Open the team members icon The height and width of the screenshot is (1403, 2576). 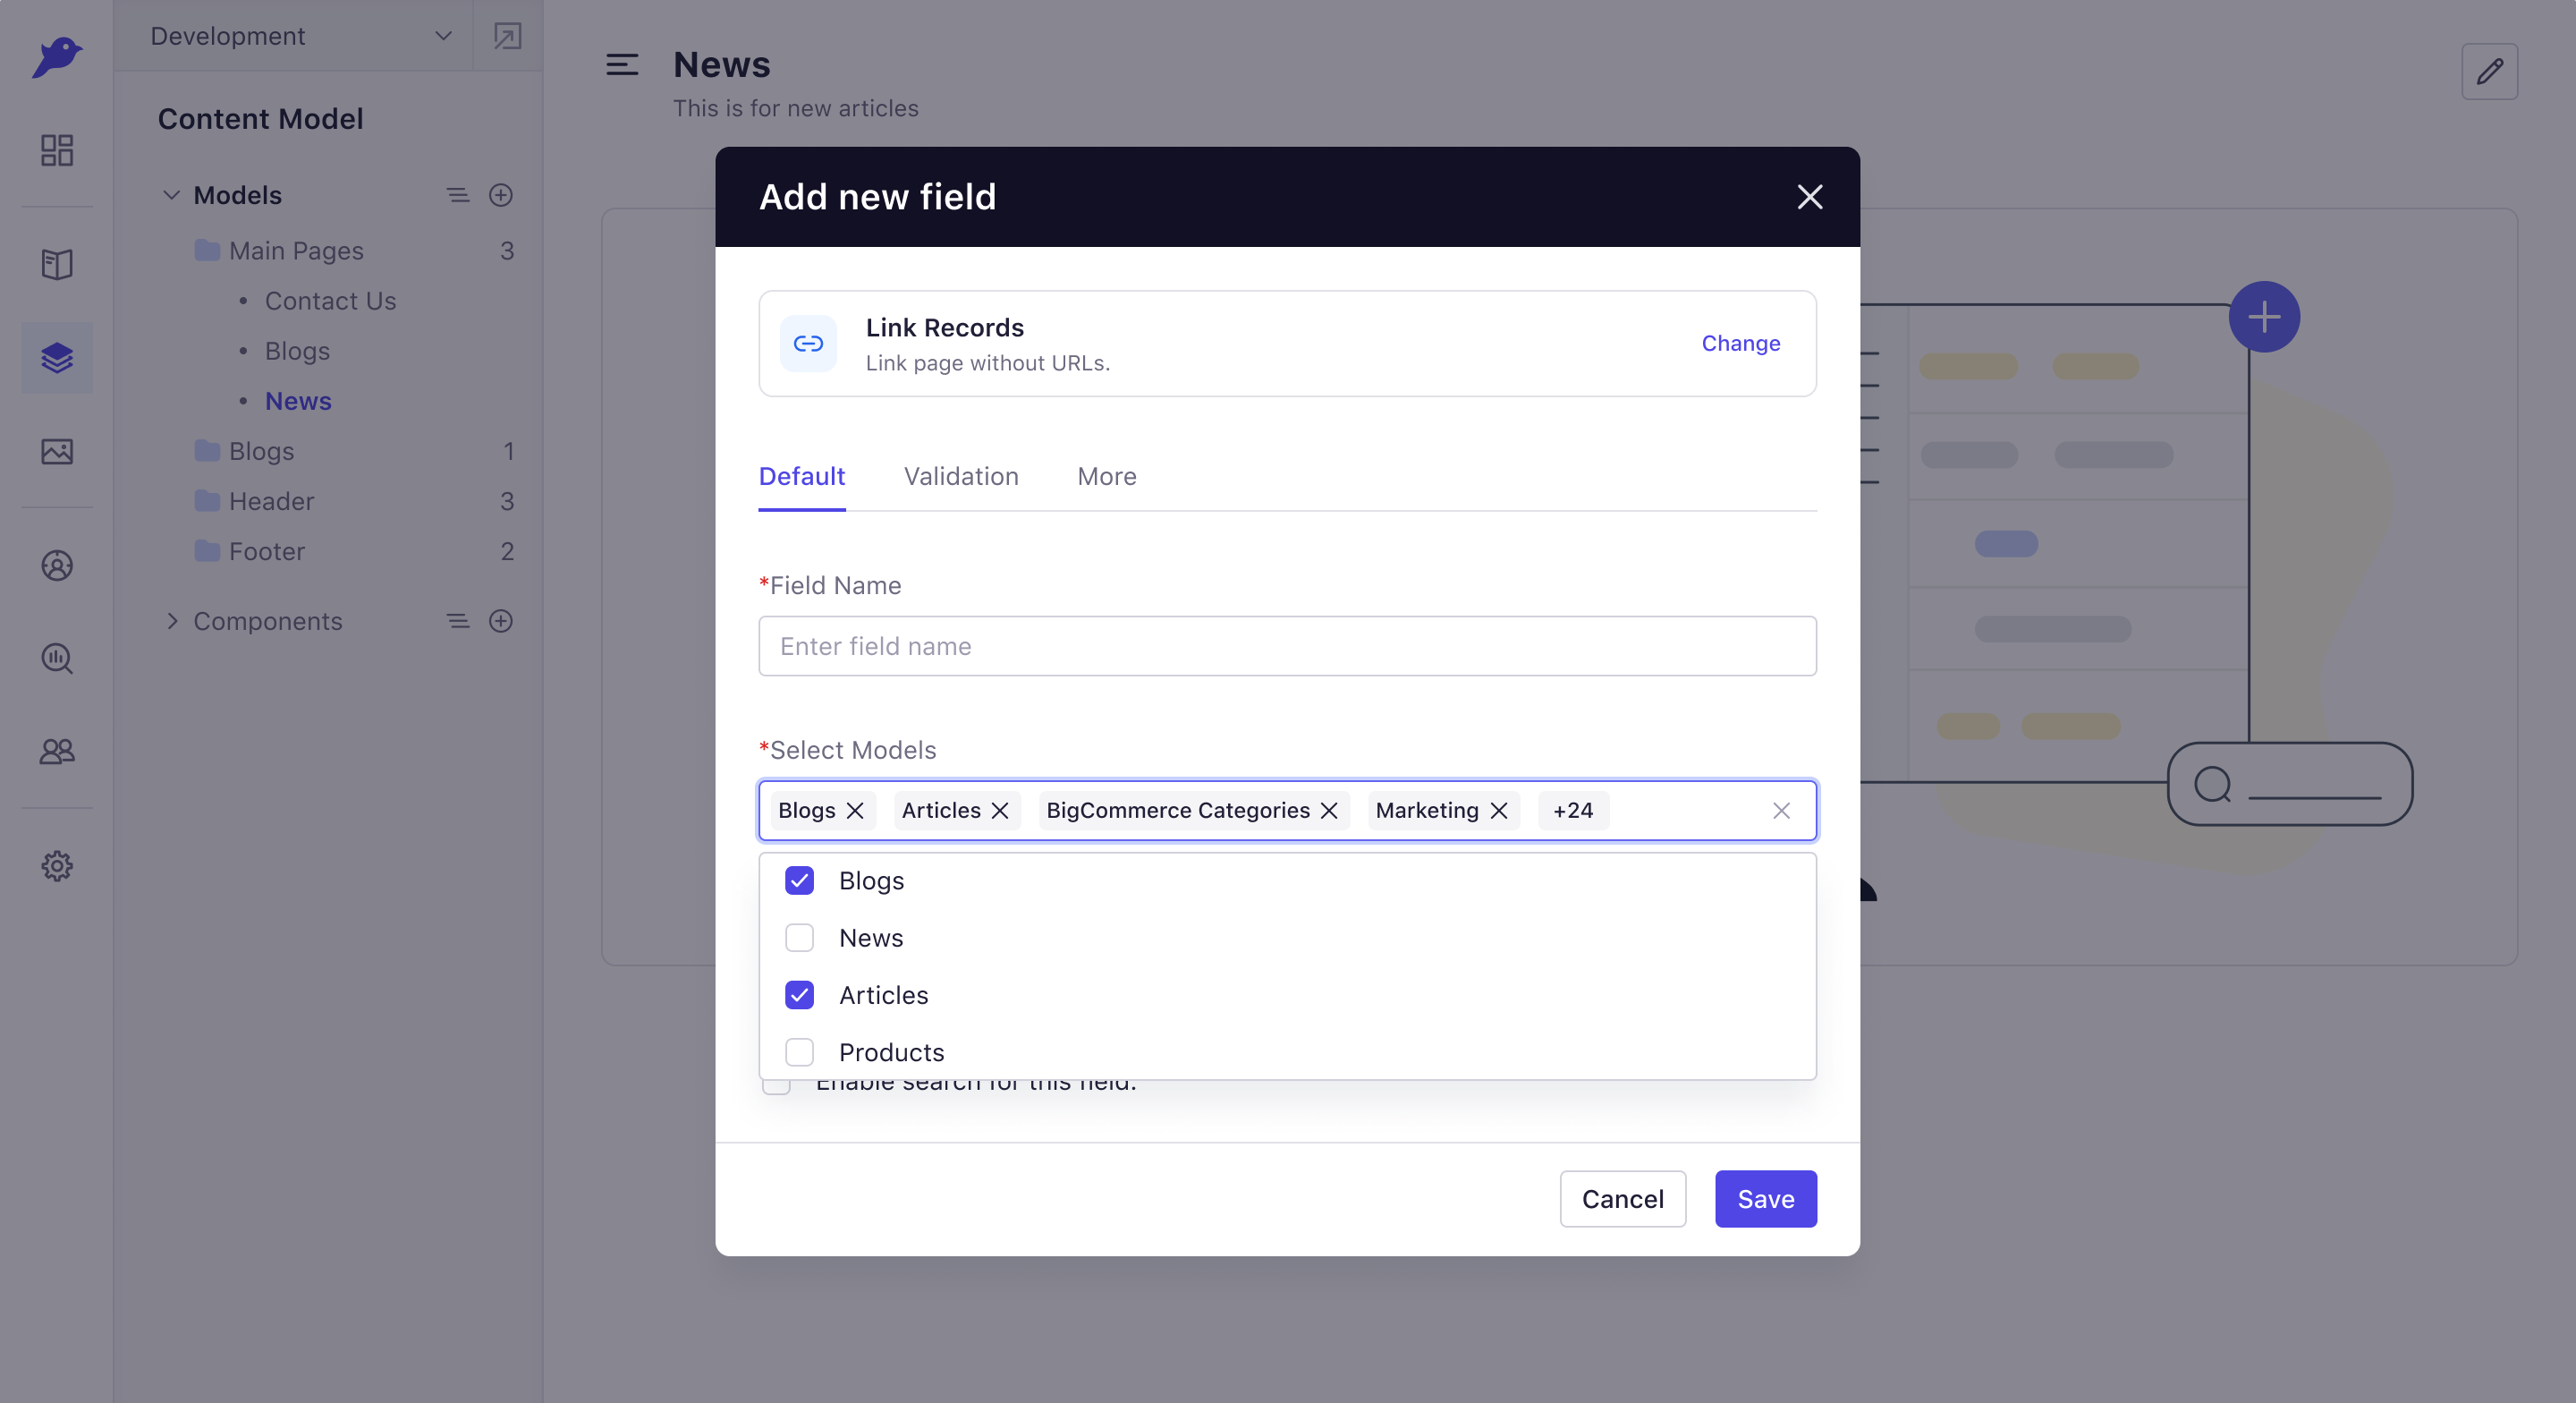pos(57,751)
